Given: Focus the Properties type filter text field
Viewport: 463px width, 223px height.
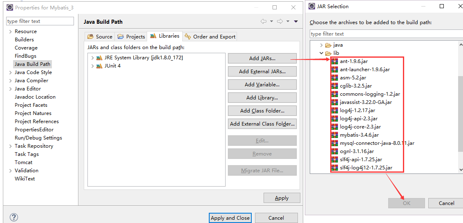Looking at the screenshot, I should click(x=40, y=21).
